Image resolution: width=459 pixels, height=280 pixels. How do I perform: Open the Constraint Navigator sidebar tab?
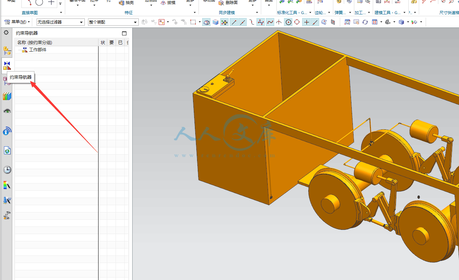pos(7,65)
